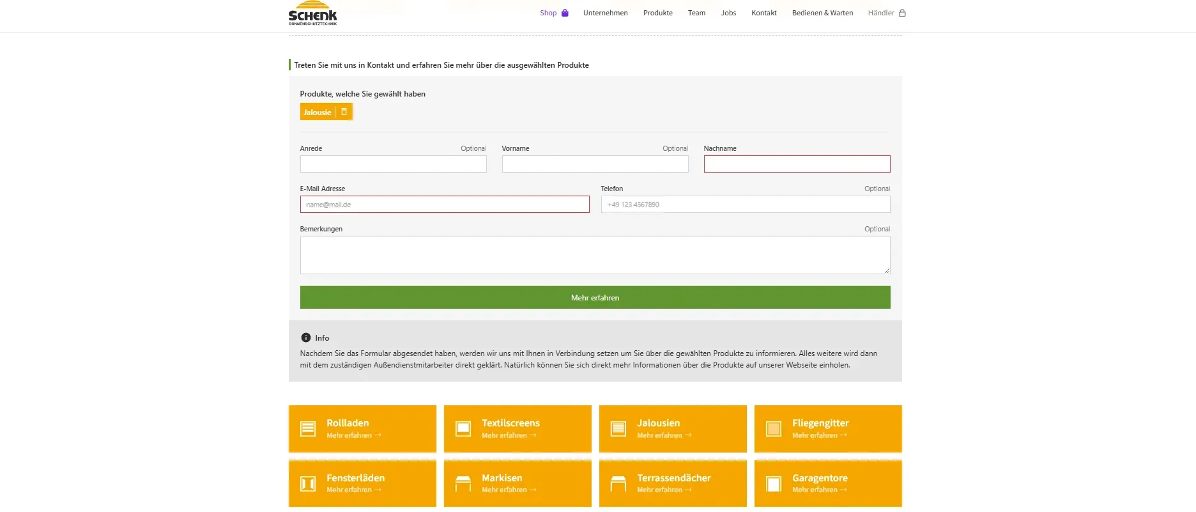
Task: Focus the Vorname input field
Action: [x=595, y=164]
